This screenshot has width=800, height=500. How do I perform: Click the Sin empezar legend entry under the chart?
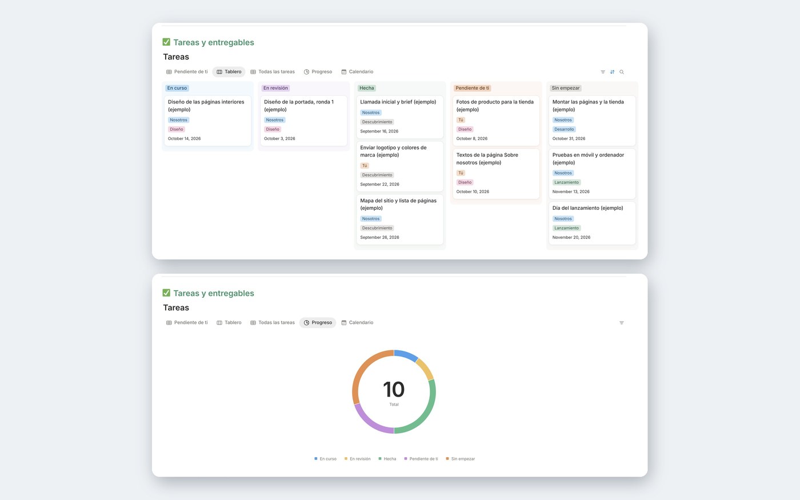[x=460, y=459]
